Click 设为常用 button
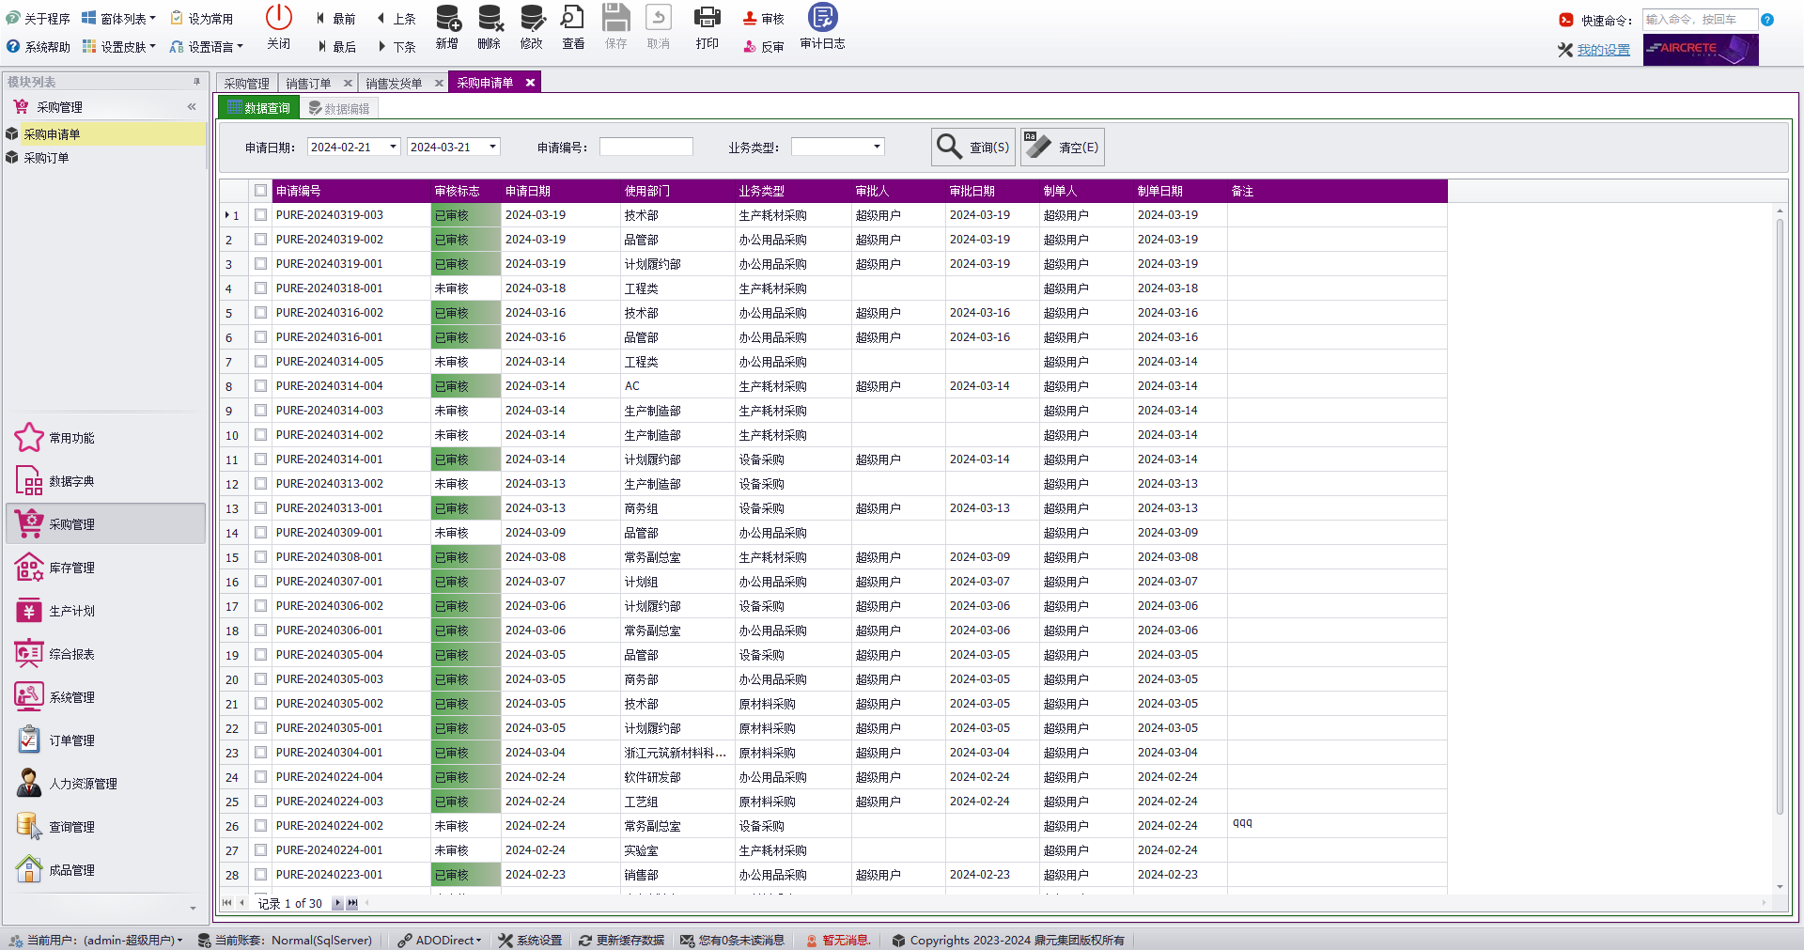 pyautogui.click(x=202, y=19)
